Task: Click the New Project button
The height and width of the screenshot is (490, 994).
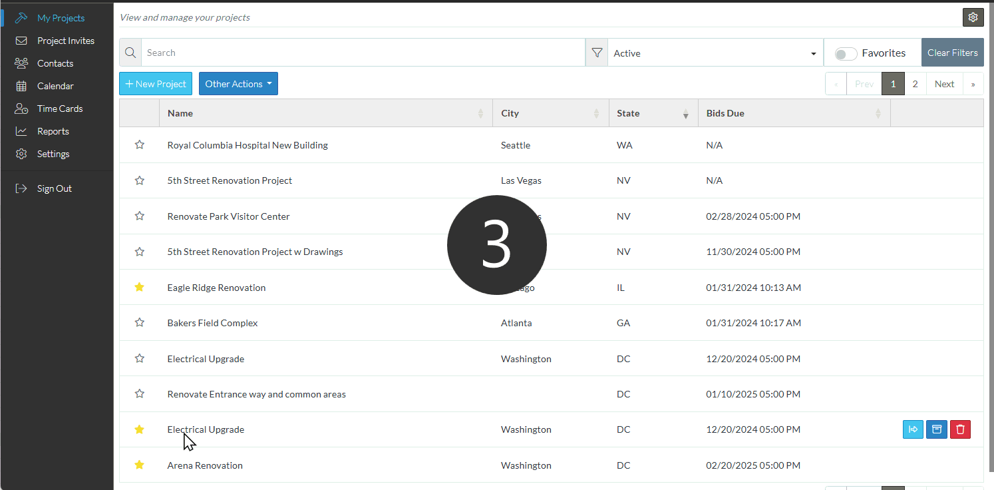Action: [156, 84]
